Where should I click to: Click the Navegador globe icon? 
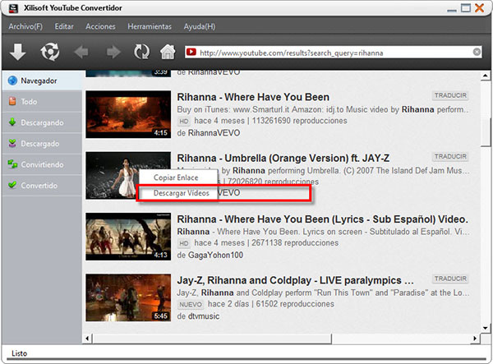(12, 81)
